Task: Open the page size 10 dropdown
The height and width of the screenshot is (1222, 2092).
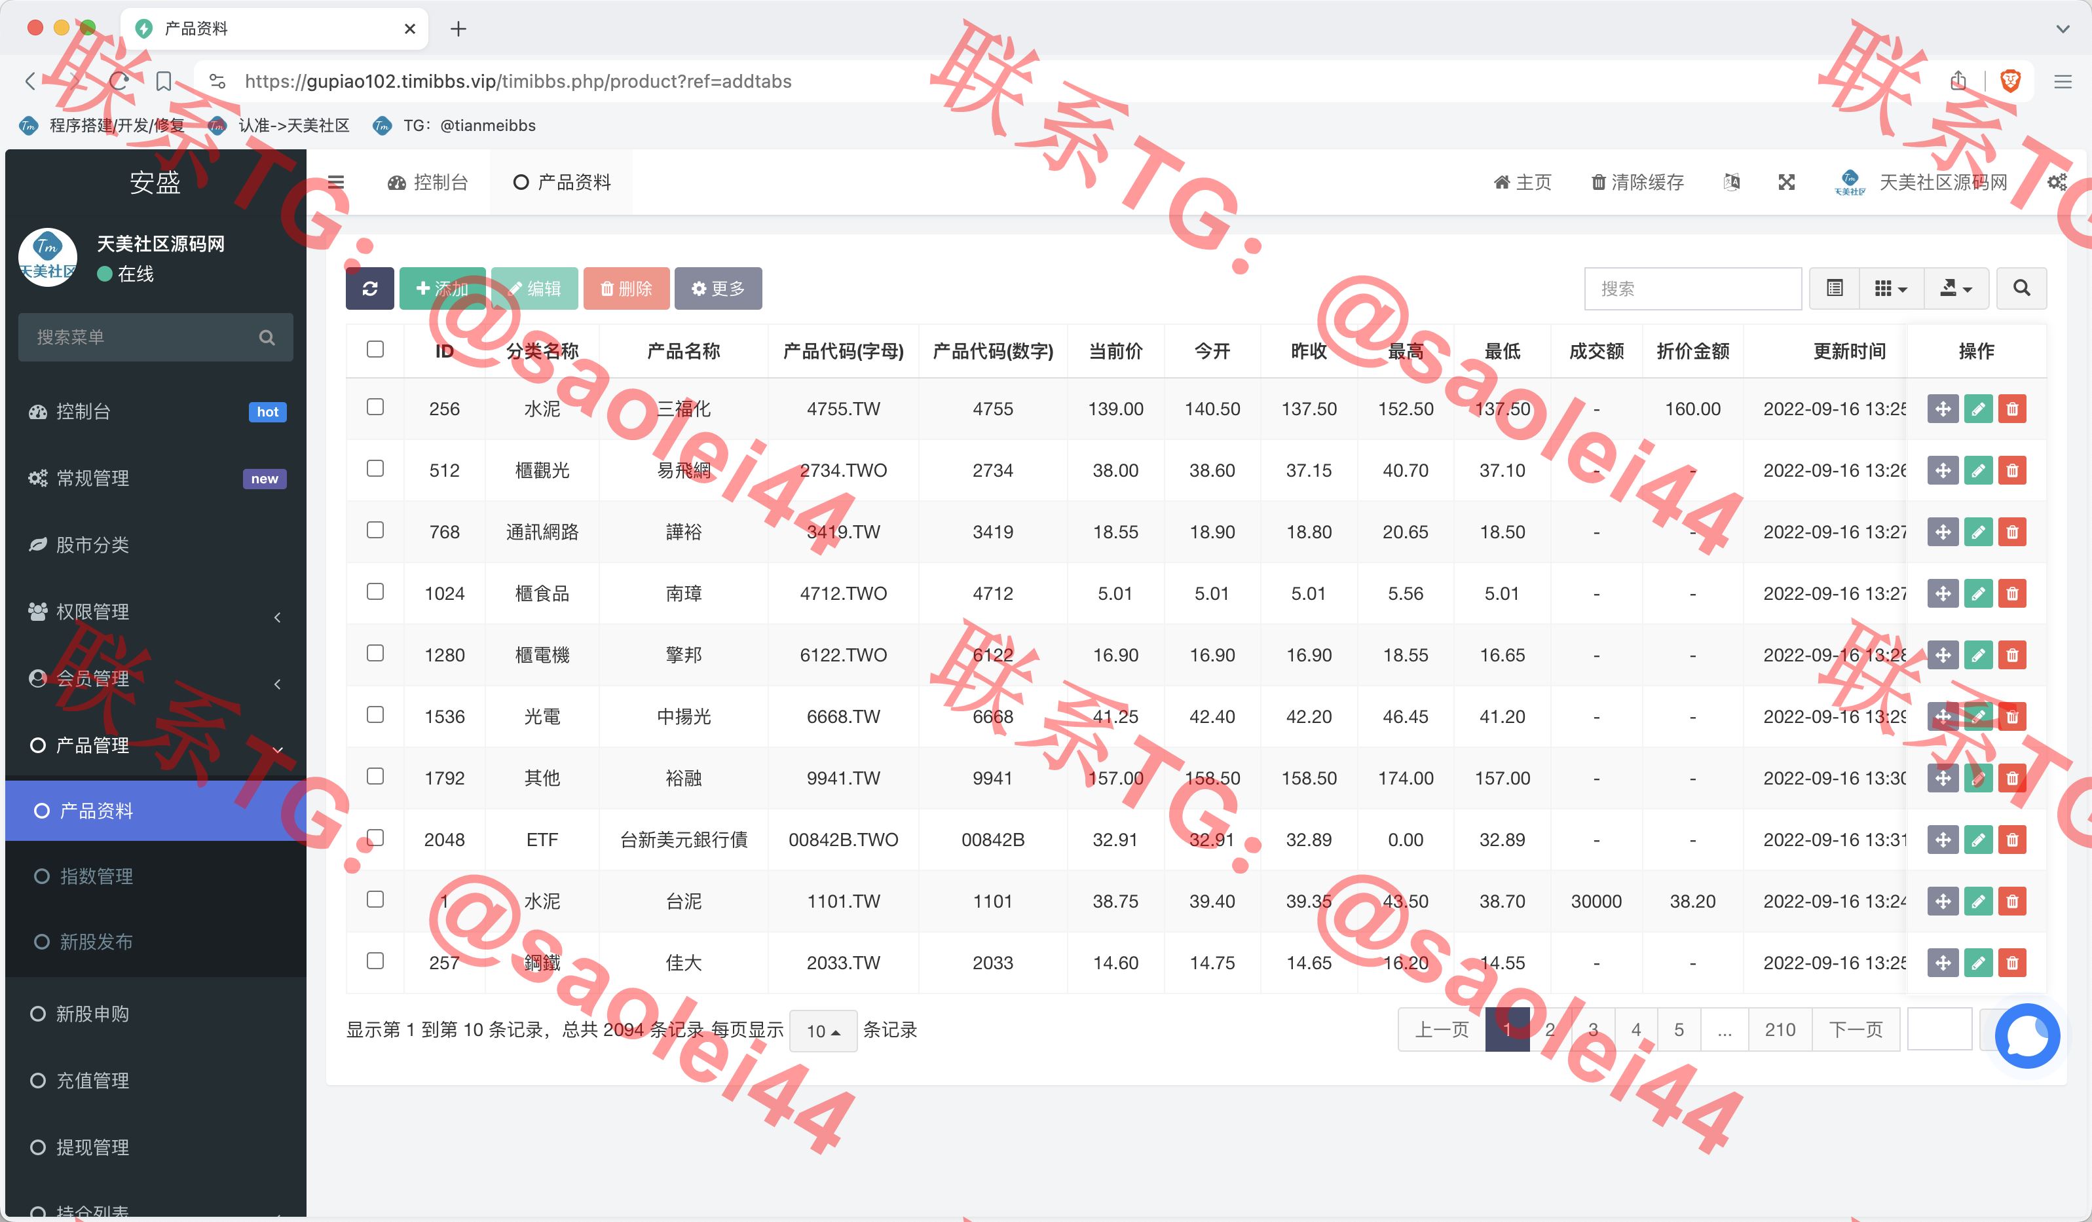Action: click(823, 1030)
